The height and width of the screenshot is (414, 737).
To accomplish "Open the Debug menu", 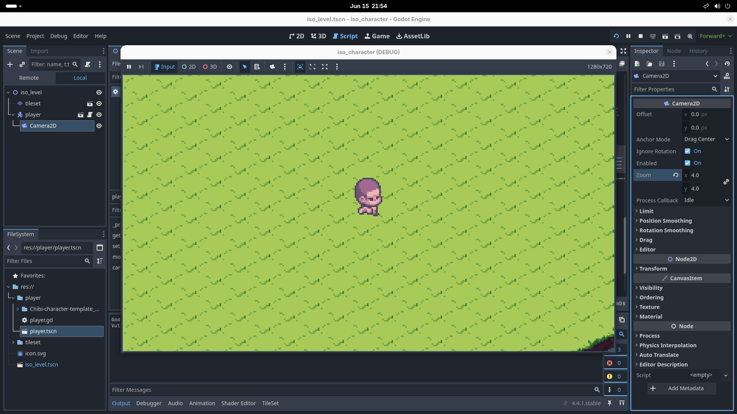I will (58, 36).
